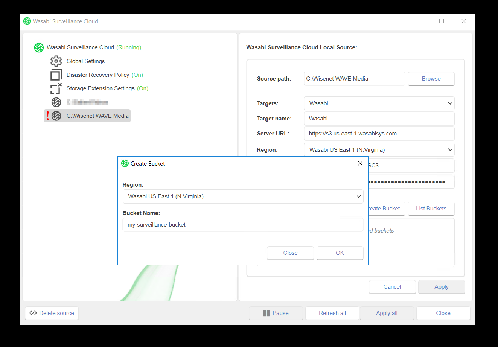This screenshot has height=347, width=498.
Task: Open Storage Extension Settings
Action: (x=101, y=88)
